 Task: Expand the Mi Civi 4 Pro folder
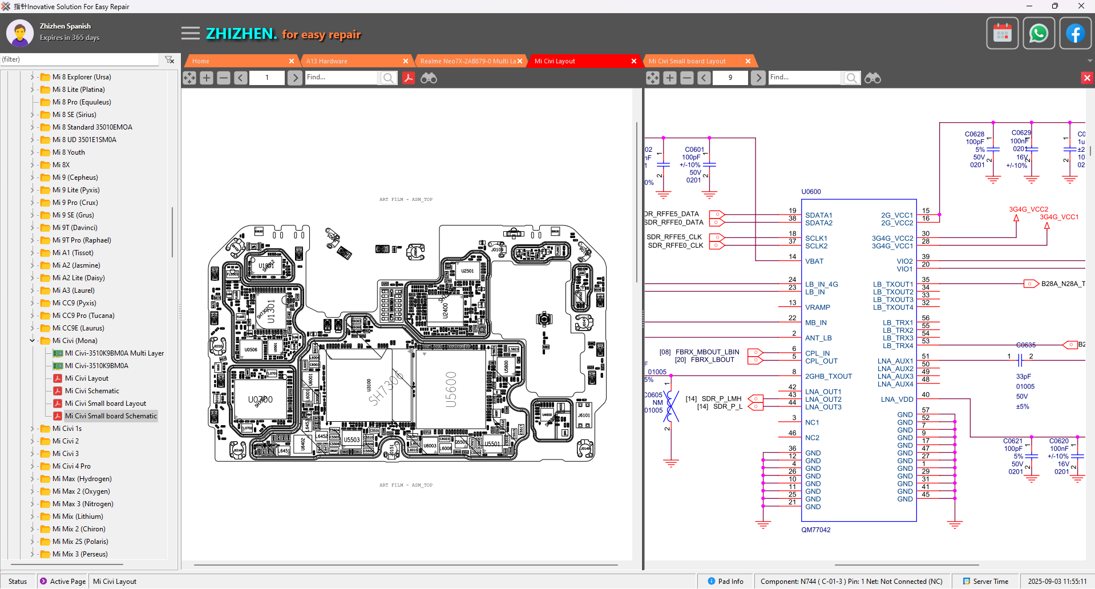tap(32, 466)
